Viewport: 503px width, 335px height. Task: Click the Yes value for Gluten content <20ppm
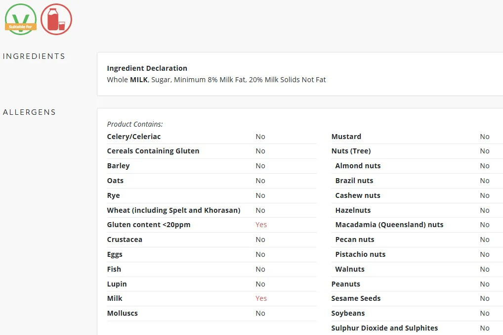(x=261, y=225)
